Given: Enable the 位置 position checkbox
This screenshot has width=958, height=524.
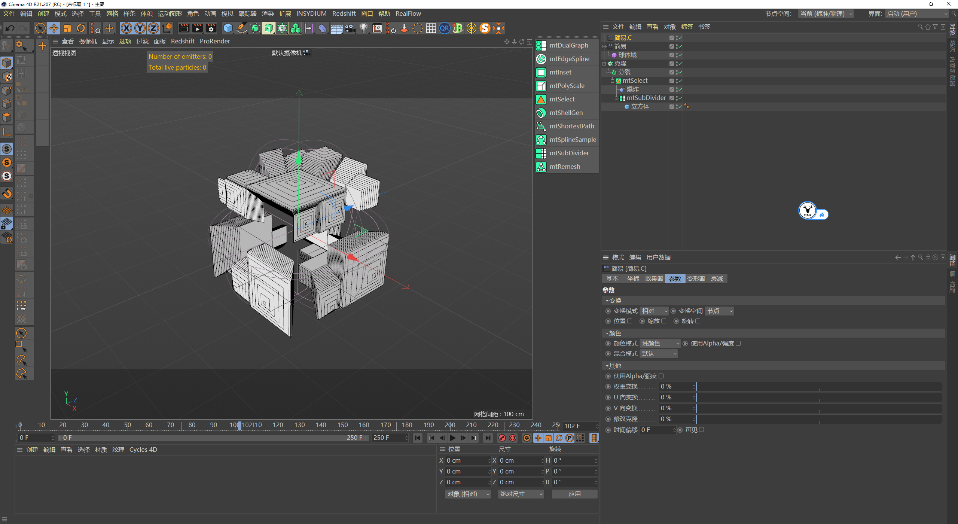Looking at the screenshot, I should tap(629, 321).
